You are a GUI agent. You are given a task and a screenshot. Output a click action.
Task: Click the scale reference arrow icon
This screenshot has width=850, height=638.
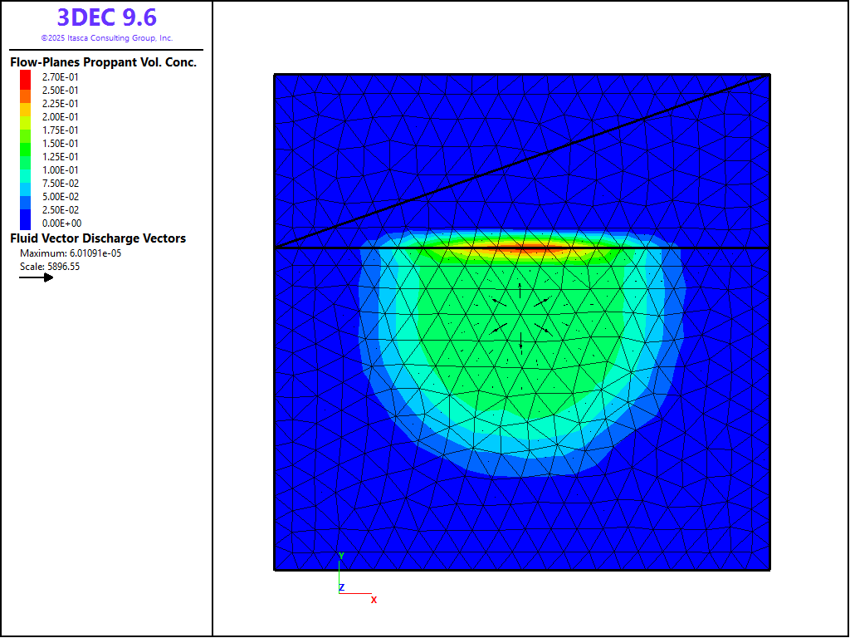37,277
